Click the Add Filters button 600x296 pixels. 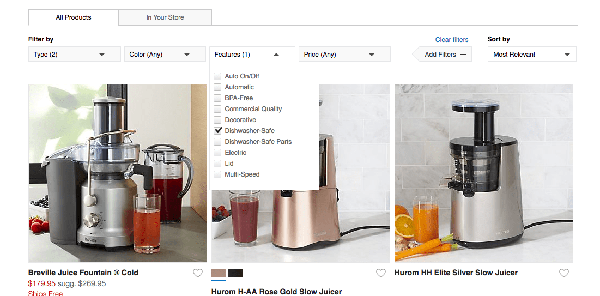(443, 55)
